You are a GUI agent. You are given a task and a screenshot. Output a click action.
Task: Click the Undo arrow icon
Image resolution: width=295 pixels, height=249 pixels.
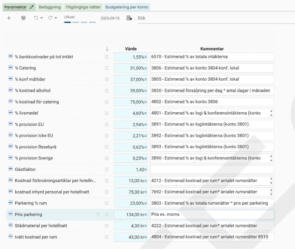pos(36,18)
